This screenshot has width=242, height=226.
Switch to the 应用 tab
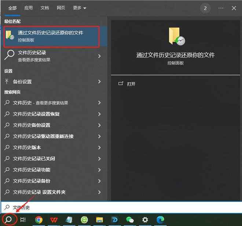click(28, 8)
